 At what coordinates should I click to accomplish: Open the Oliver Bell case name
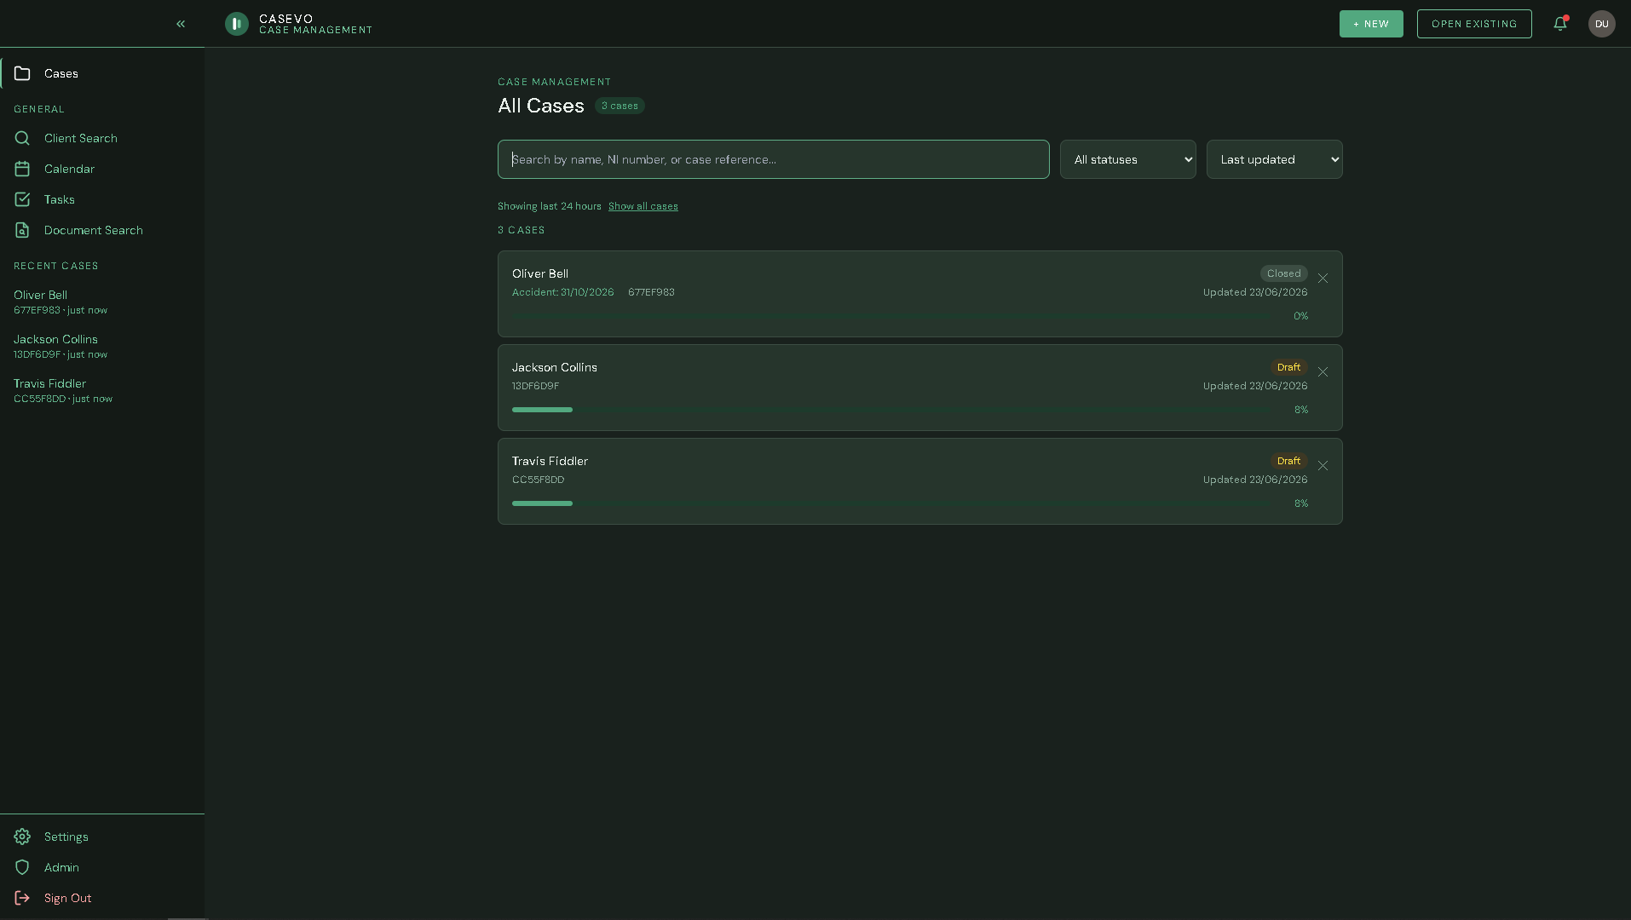click(x=540, y=273)
